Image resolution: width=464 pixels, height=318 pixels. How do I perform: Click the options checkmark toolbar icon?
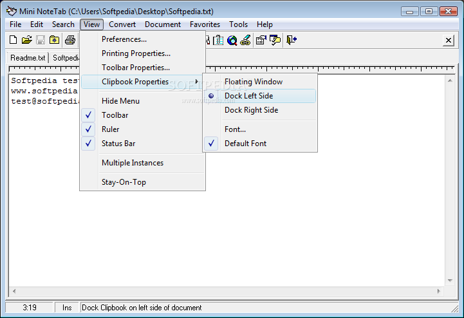(x=275, y=40)
